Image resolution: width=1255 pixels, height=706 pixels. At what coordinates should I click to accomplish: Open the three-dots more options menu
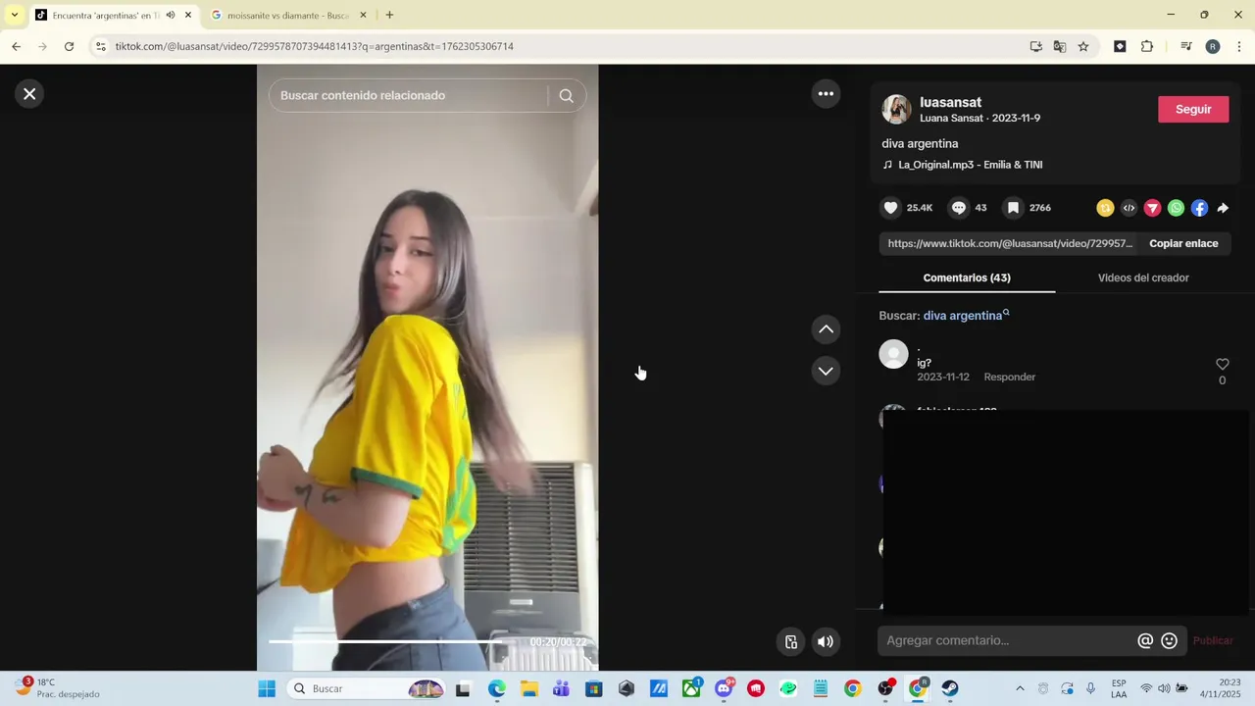tap(826, 94)
